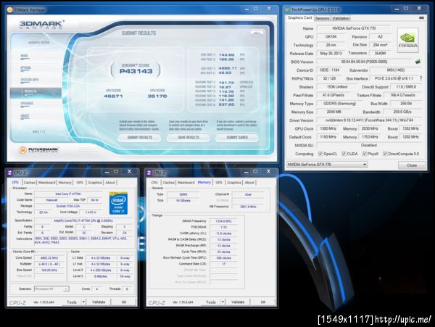Click the GPU Clock 1300 MHz field
The image size is (435, 327).
pyautogui.click(x=328, y=128)
